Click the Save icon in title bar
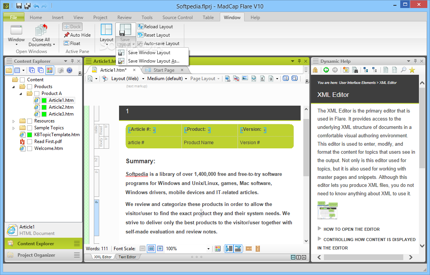 click(19, 5)
